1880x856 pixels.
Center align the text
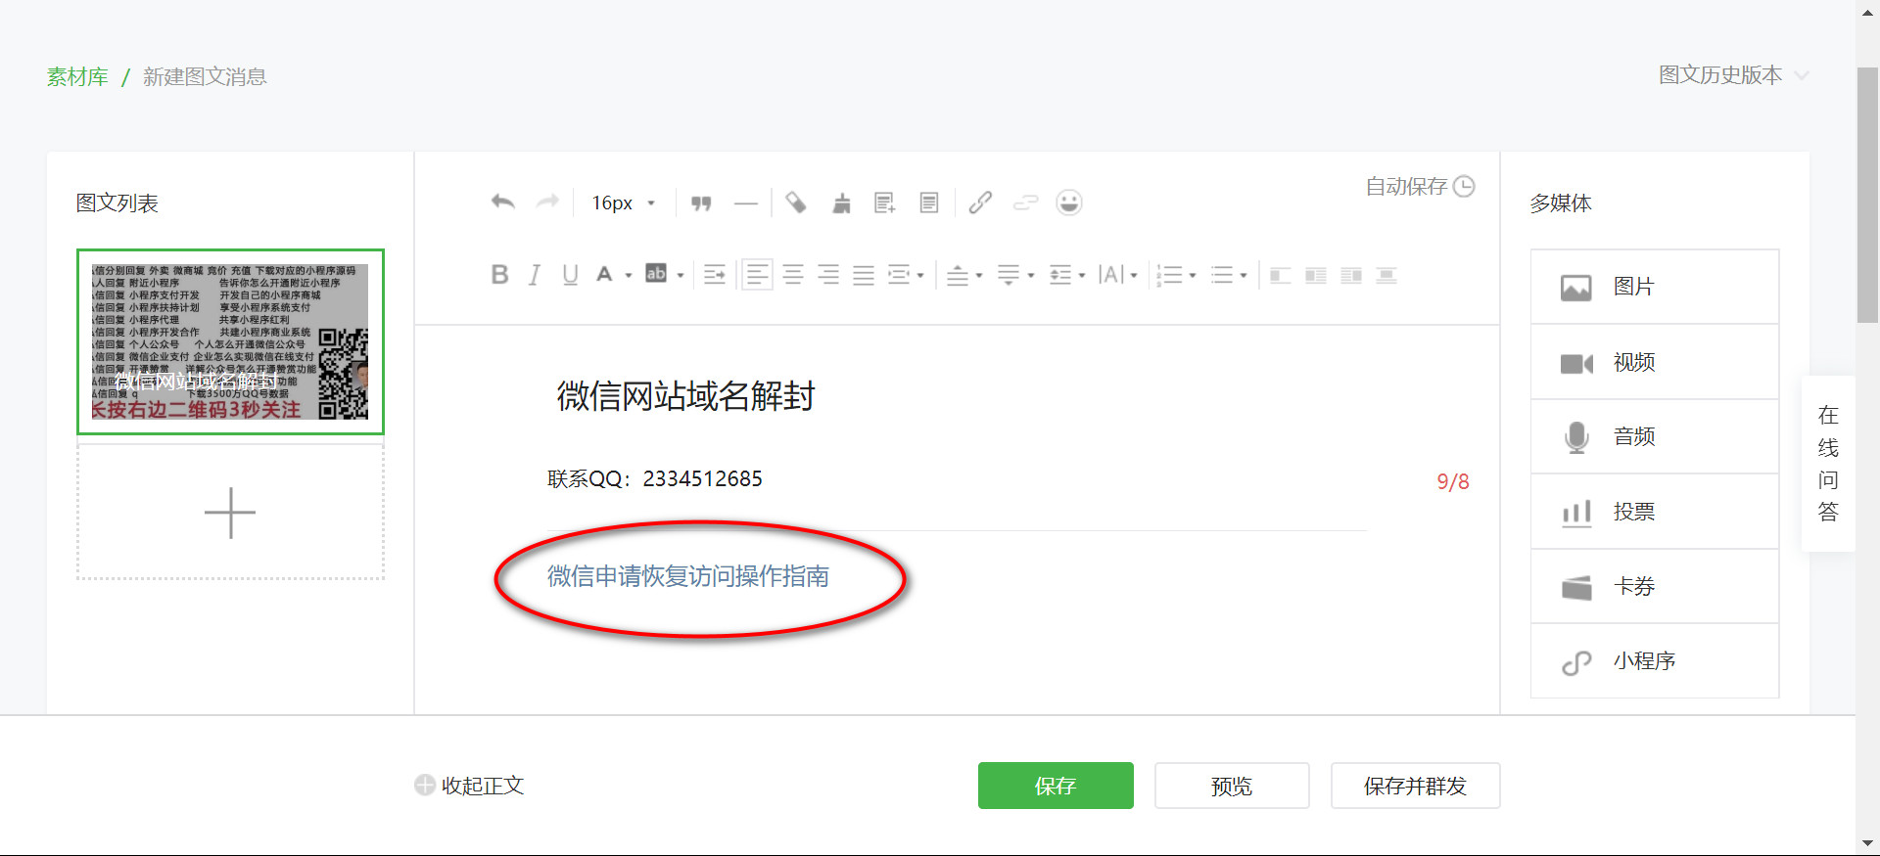click(793, 275)
